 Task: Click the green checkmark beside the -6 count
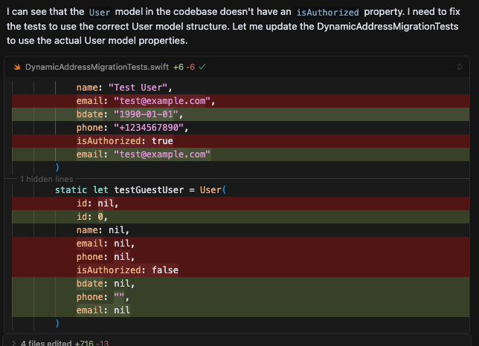[202, 67]
